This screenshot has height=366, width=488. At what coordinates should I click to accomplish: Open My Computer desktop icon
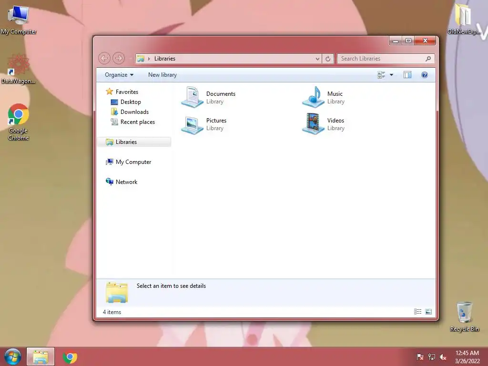click(x=19, y=20)
